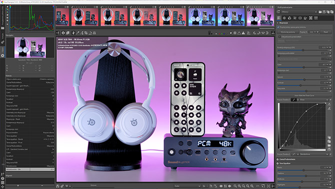The width and height of the screenshot is (335, 189).
Task: Add a new snapshot with plus button
Action: click(18, 185)
